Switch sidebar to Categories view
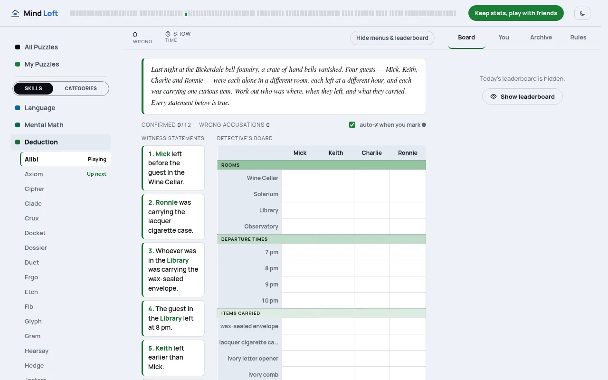Image resolution: width=608 pixels, height=380 pixels. click(x=81, y=88)
